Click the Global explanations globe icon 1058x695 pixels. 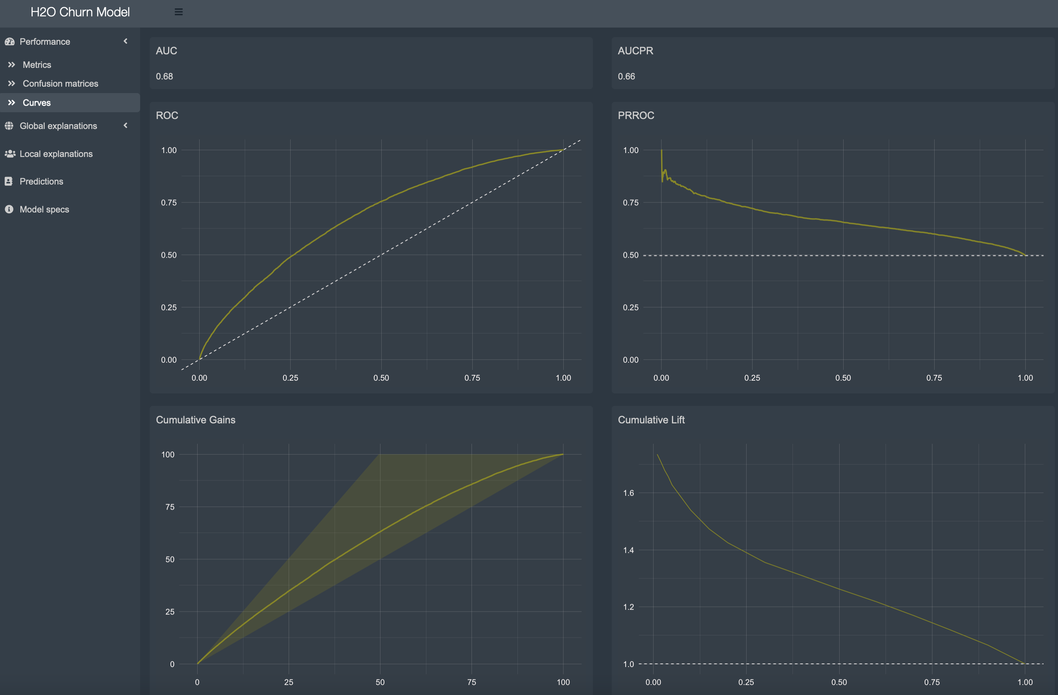(9, 126)
